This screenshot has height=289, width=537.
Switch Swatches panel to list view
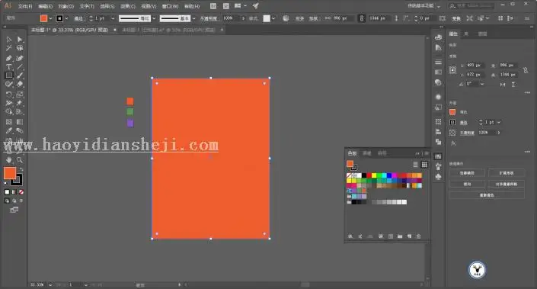tap(415, 165)
